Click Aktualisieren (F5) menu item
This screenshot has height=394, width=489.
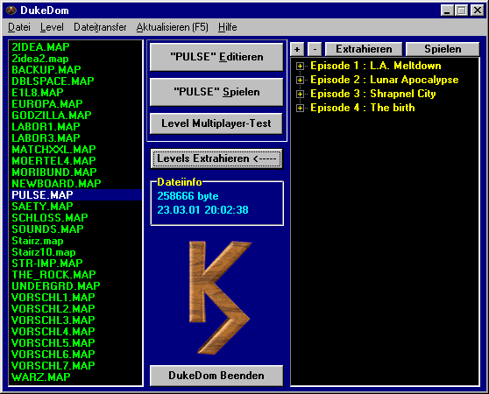pos(172,27)
